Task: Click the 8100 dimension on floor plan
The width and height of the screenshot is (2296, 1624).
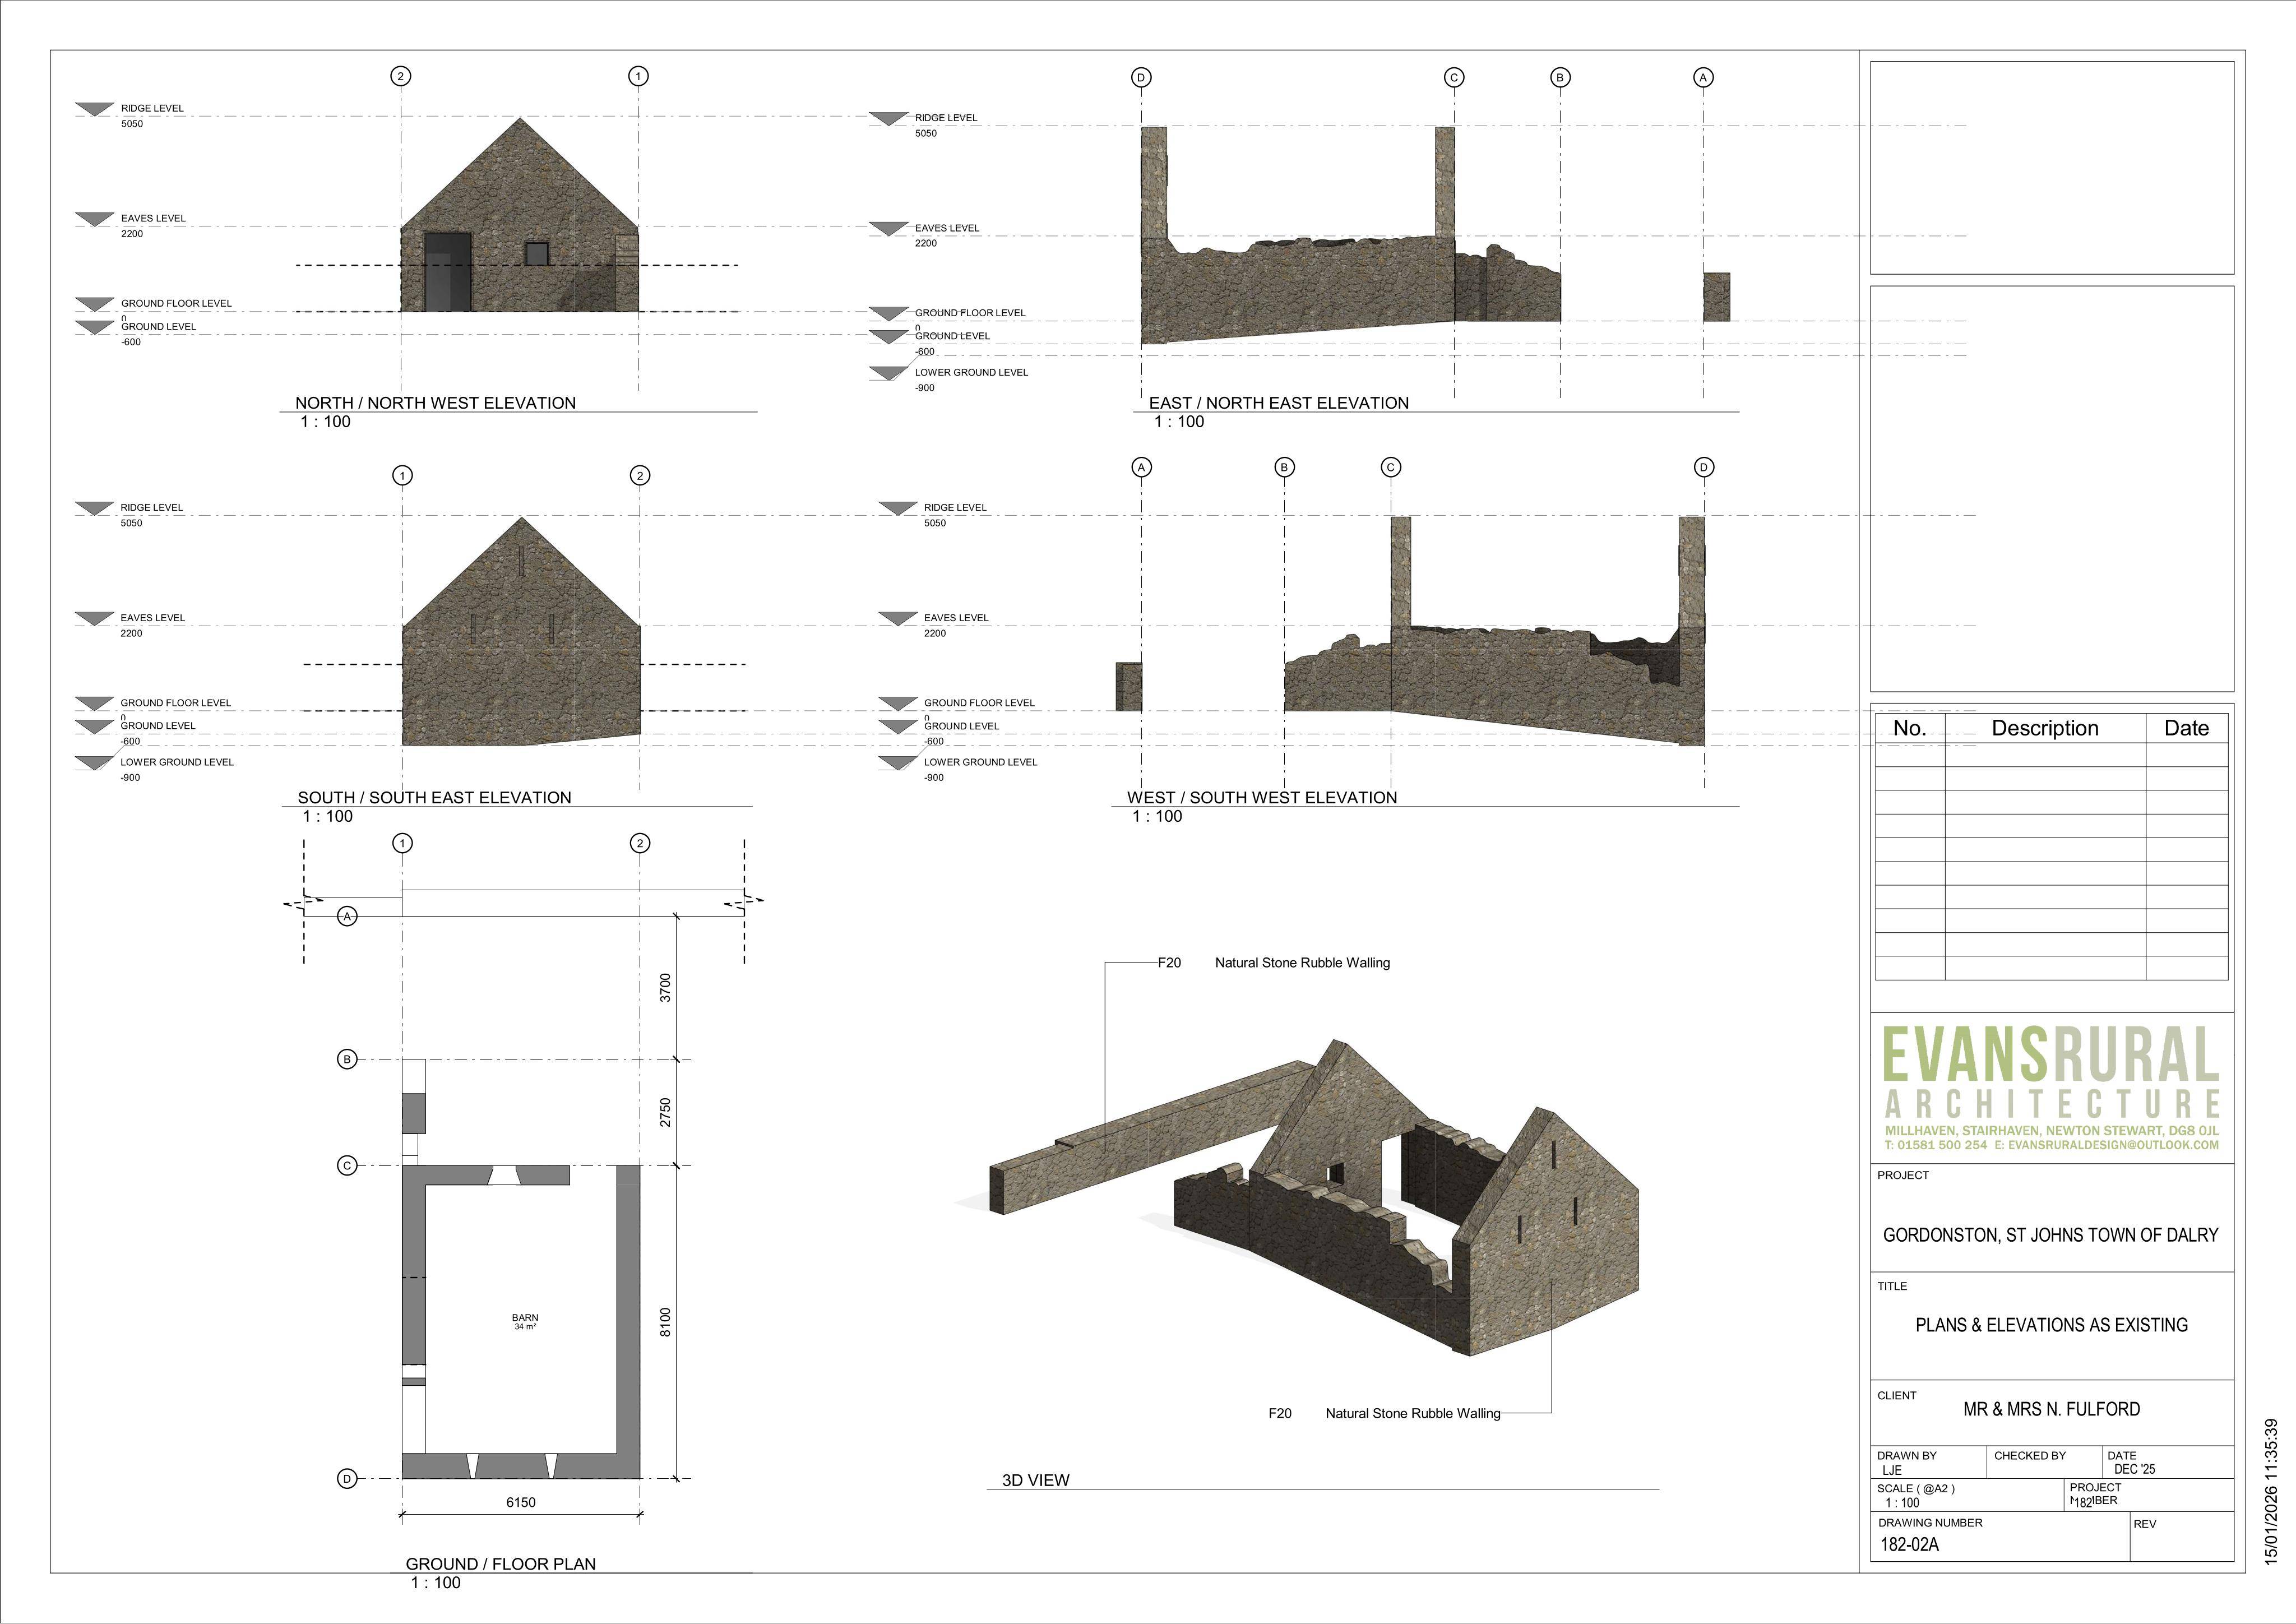Action: click(666, 1321)
